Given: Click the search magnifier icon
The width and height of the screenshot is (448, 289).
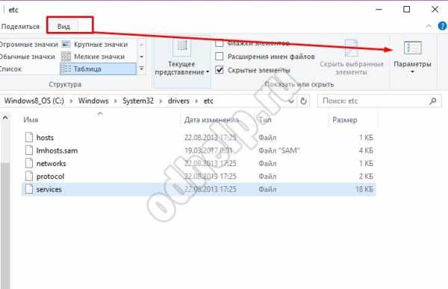Looking at the screenshot, I should click(x=433, y=101).
